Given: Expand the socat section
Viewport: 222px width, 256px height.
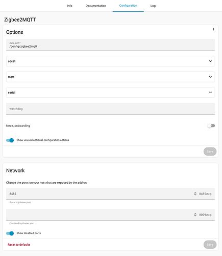Looking at the screenshot, I should (110, 61).
